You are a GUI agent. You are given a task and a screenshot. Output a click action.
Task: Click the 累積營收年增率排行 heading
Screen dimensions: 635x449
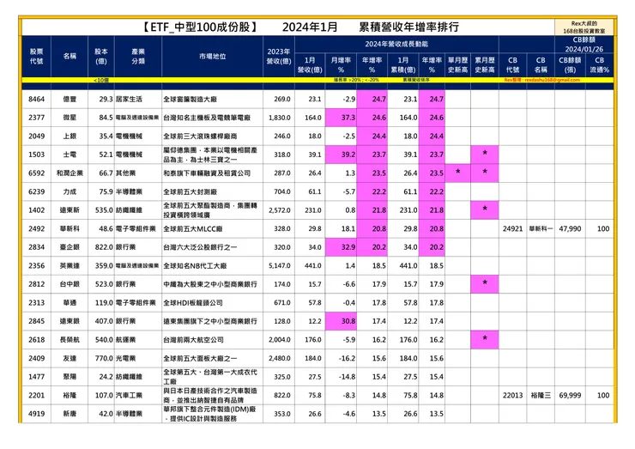(408, 27)
